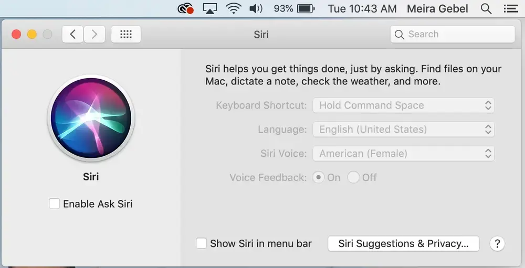Enable the Ask Siri checkbox

tap(54, 203)
